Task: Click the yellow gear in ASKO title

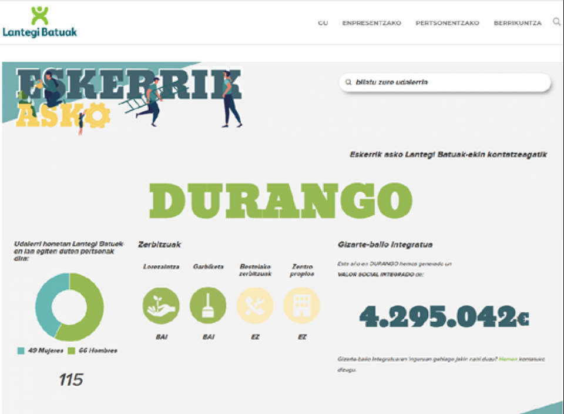Action: (x=98, y=116)
